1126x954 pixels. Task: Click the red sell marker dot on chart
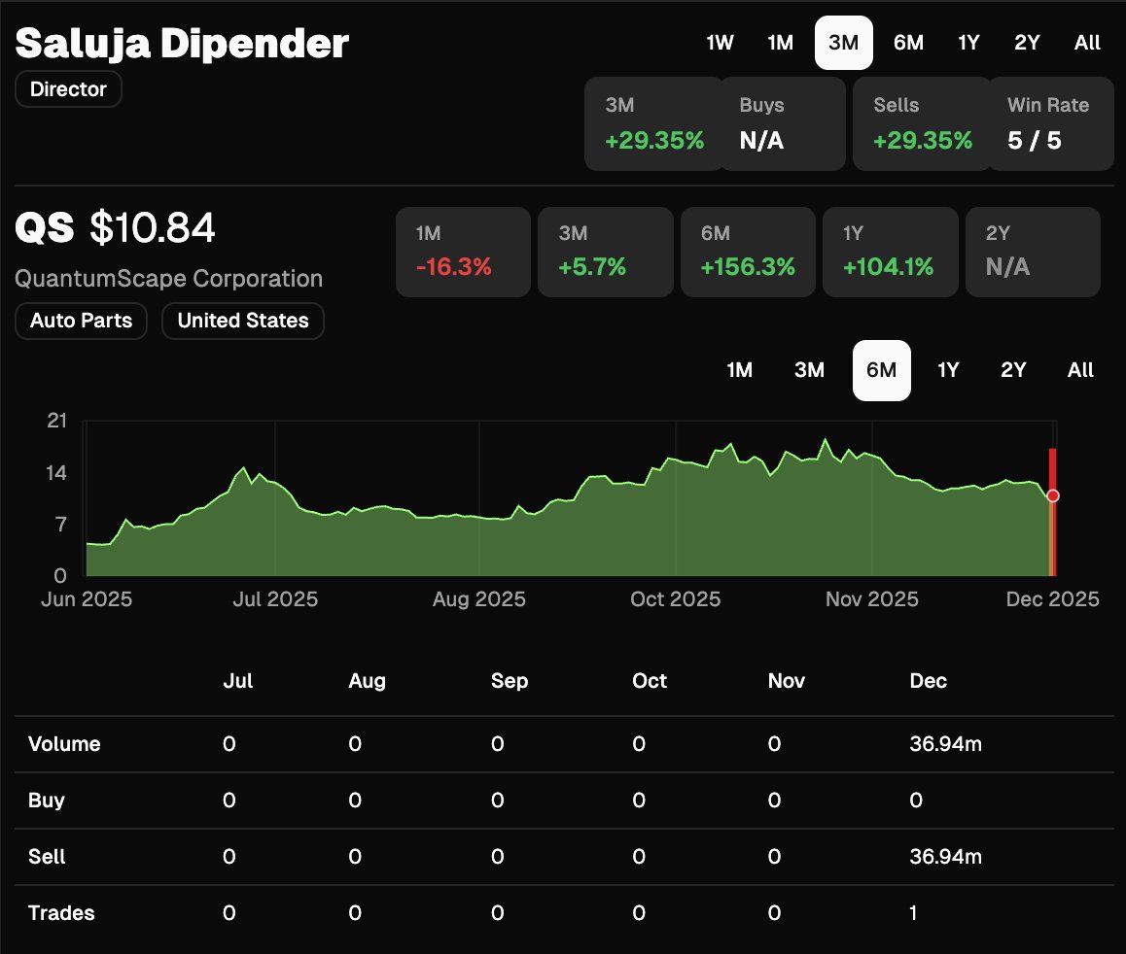(x=1053, y=495)
